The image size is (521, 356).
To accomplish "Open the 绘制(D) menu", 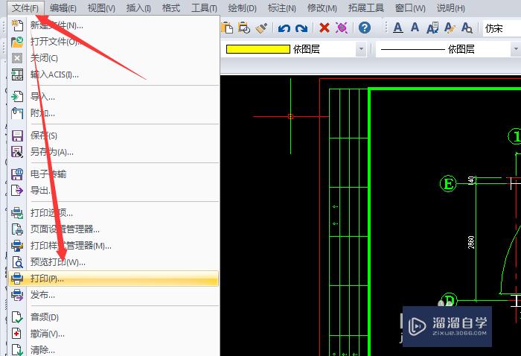I will coord(242,8).
